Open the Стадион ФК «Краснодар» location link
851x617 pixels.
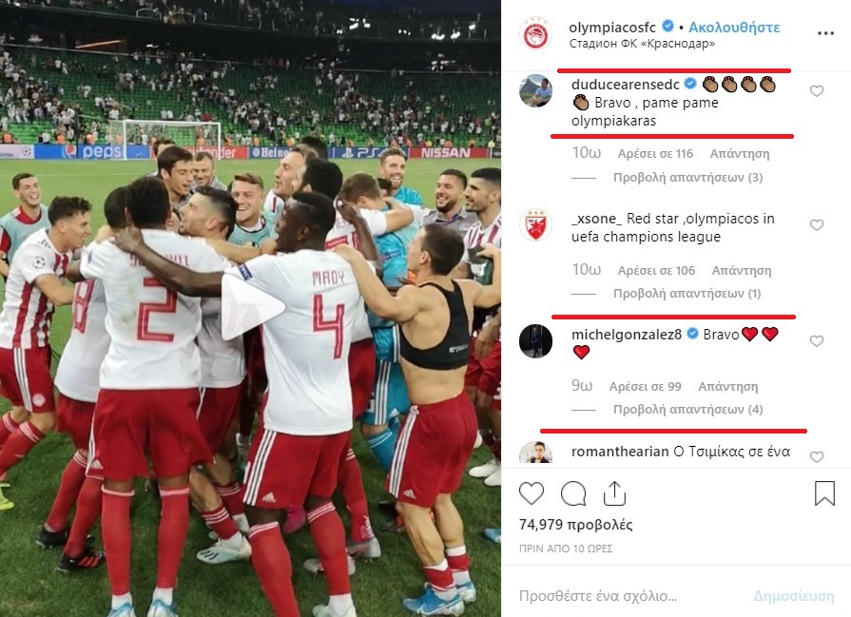[x=642, y=44]
